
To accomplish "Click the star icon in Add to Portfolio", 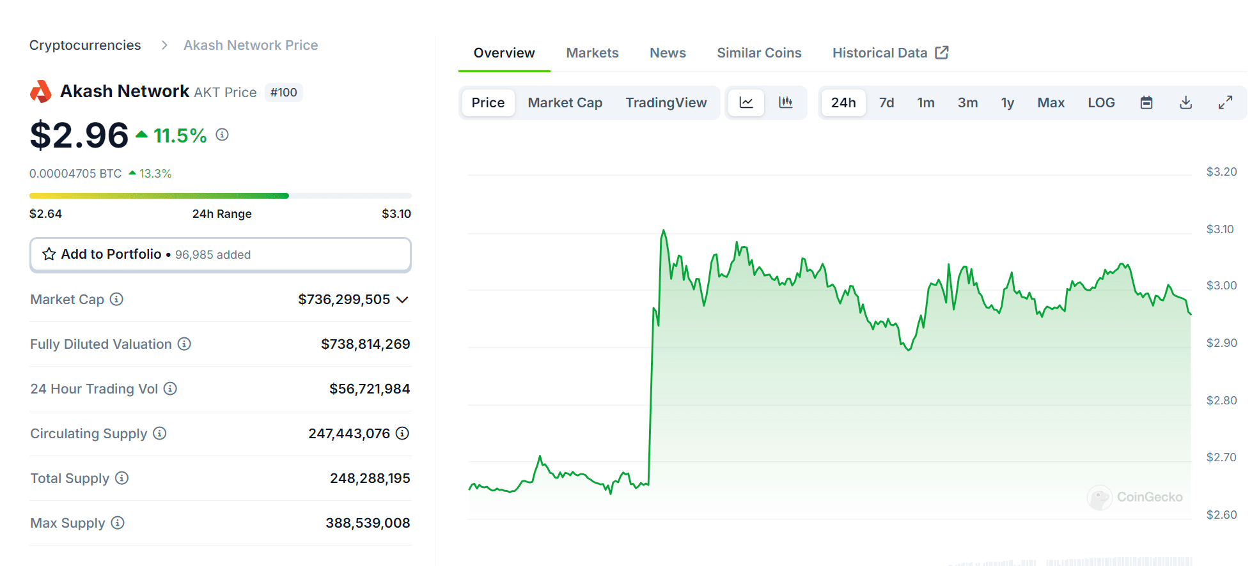I will 49,254.
